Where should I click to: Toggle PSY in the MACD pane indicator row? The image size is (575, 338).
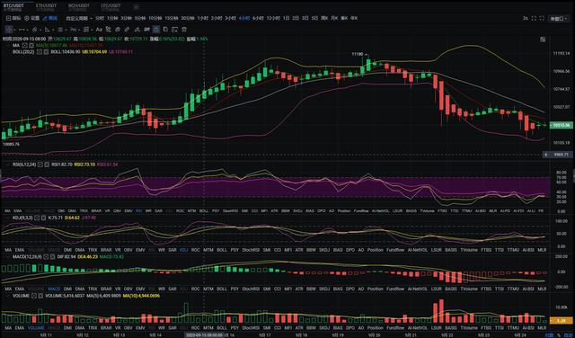[234, 289]
